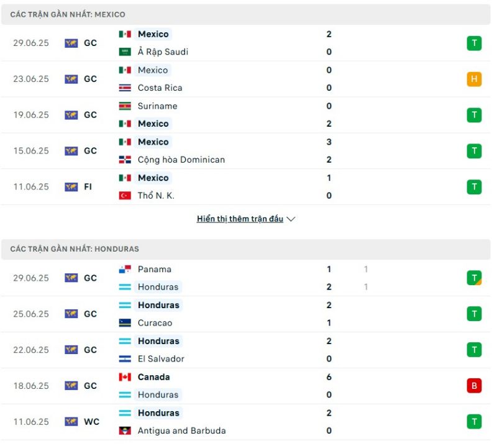Click the red B loss badge
The height and width of the screenshot is (446, 497).
click(x=474, y=386)
